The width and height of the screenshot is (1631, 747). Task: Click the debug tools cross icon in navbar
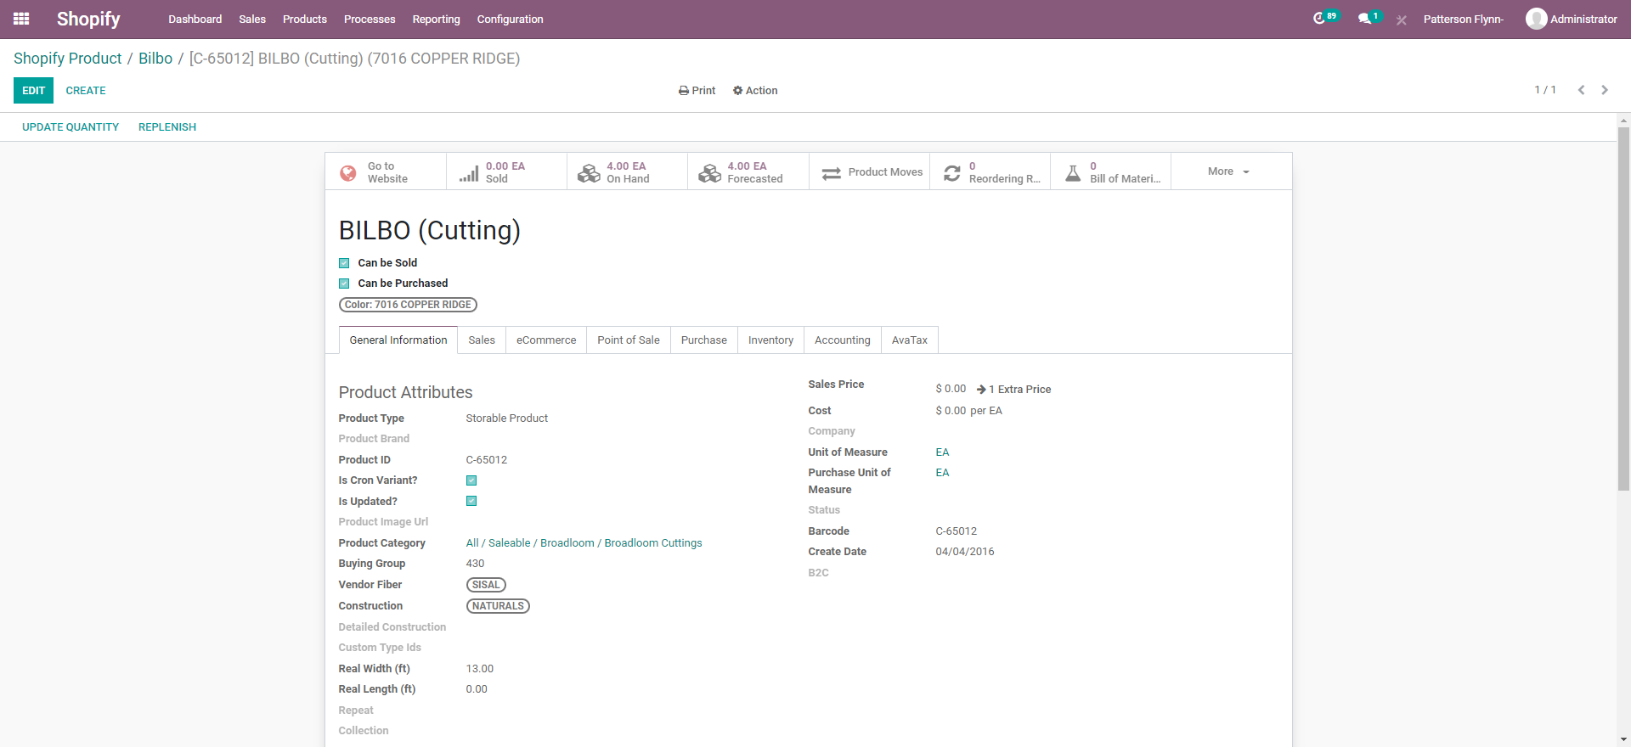point(1402,20)
